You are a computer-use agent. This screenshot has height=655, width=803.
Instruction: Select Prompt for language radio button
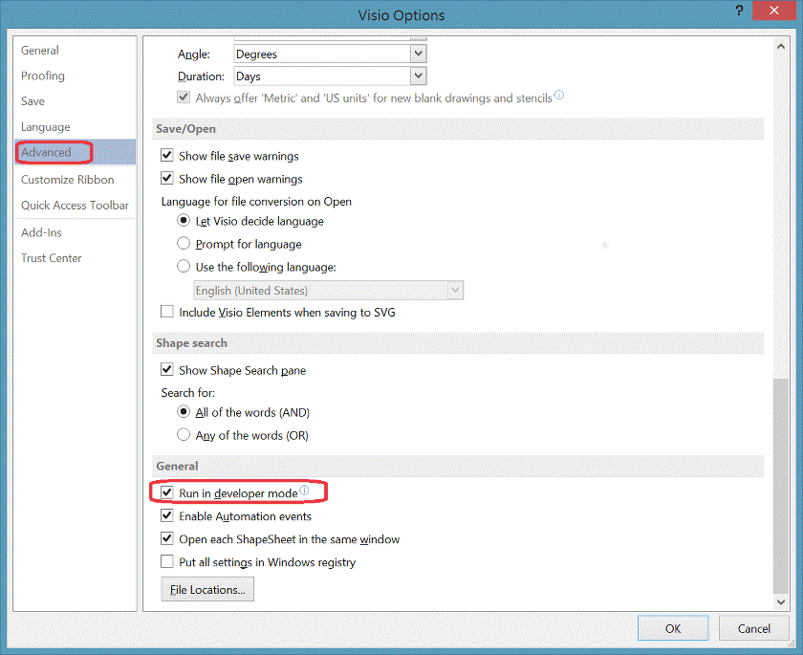[184, 244]
